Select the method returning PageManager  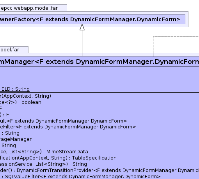pyautogui.click(x=16, y=139)
